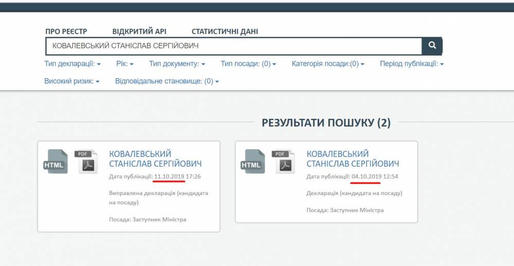Open the Тип посади filter

248,64
